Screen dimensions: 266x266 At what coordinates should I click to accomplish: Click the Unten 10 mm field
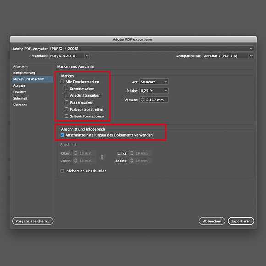point(87,161)
